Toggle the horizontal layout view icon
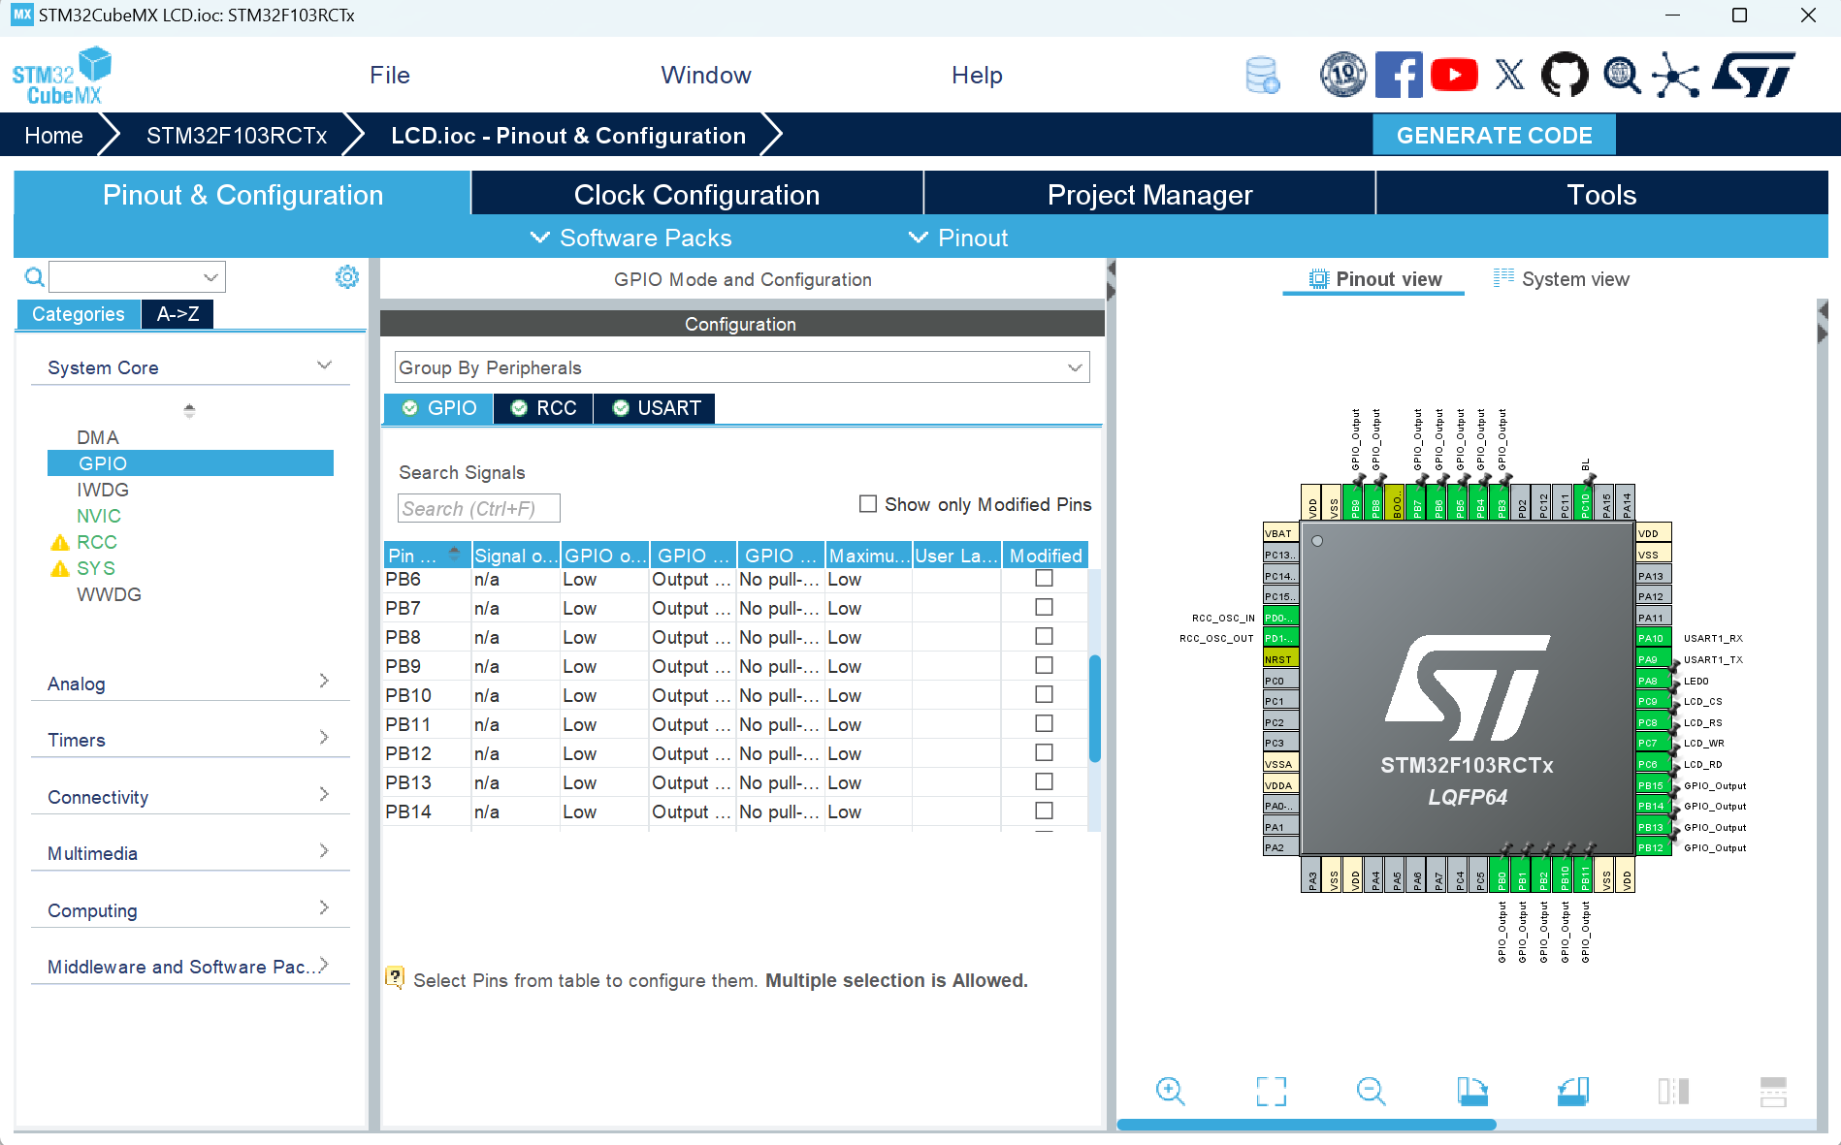 click(1773, 1091)
